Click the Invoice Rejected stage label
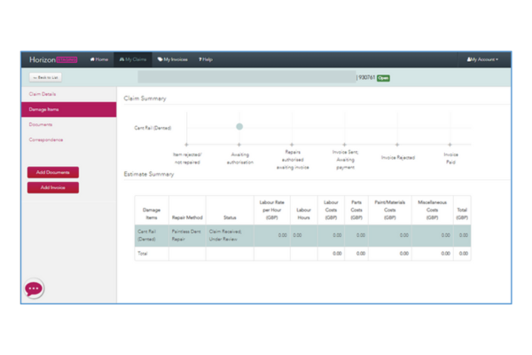 [398, 158]
